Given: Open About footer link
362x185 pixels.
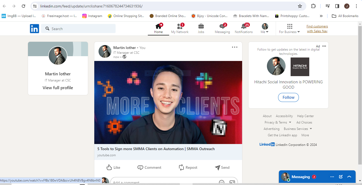Looking at the screenshot, I should (267, 116).
